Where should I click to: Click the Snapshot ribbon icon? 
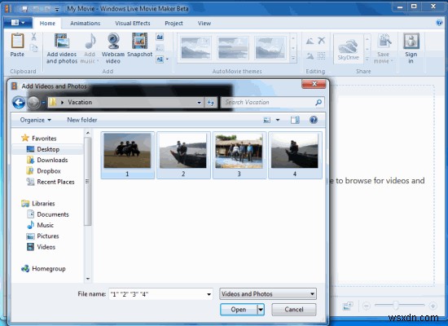coord(140,41)
